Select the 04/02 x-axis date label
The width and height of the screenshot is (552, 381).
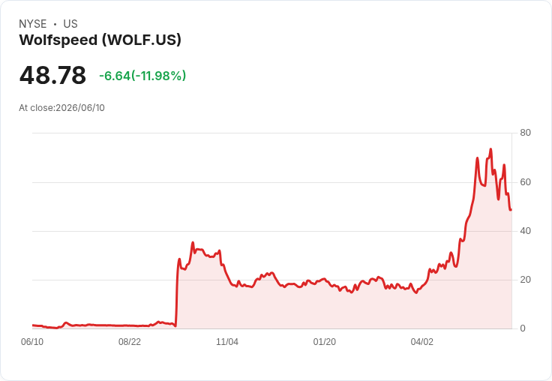421,342
